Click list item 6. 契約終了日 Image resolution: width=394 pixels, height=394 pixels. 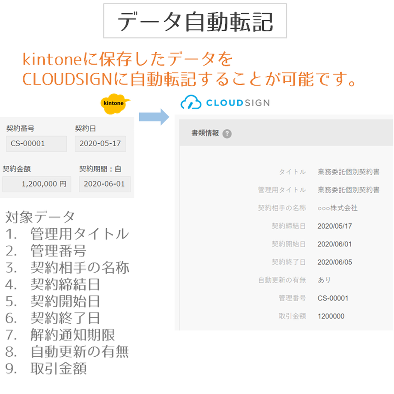click(53, 318)
